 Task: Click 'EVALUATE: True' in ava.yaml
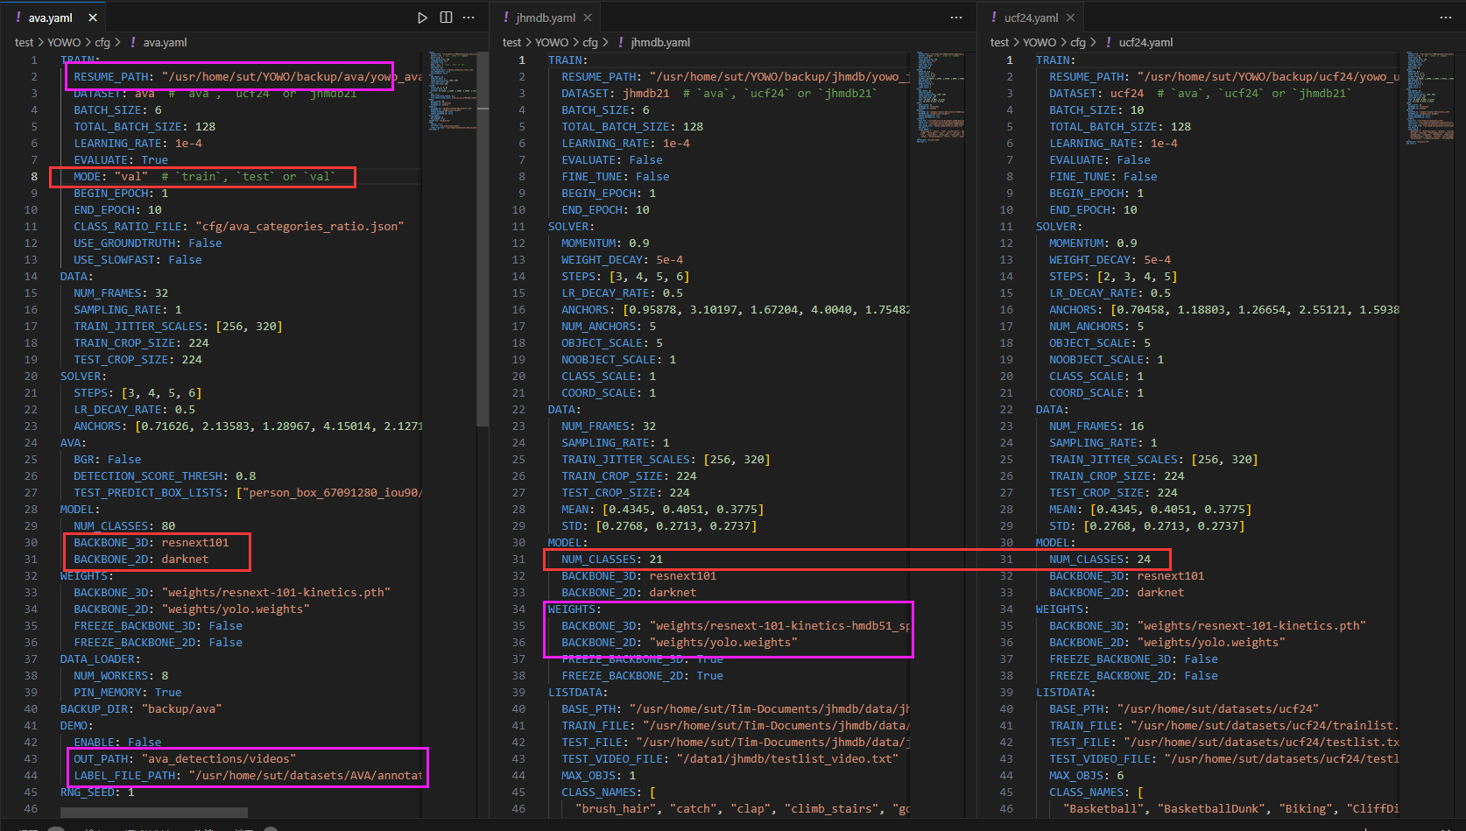point(121,159)
